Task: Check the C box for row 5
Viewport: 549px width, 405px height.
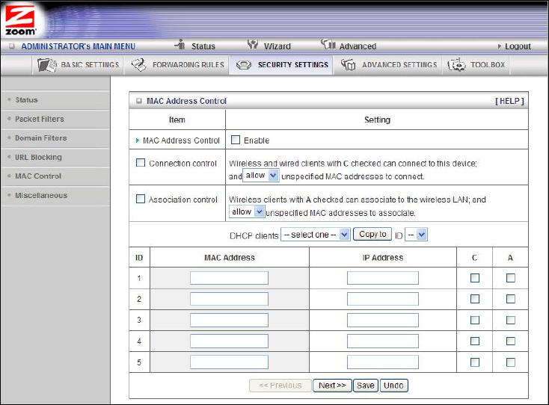Action: [475, 362]
